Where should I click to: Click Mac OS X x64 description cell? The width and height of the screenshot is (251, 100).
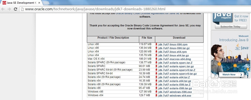coord(113,59)
